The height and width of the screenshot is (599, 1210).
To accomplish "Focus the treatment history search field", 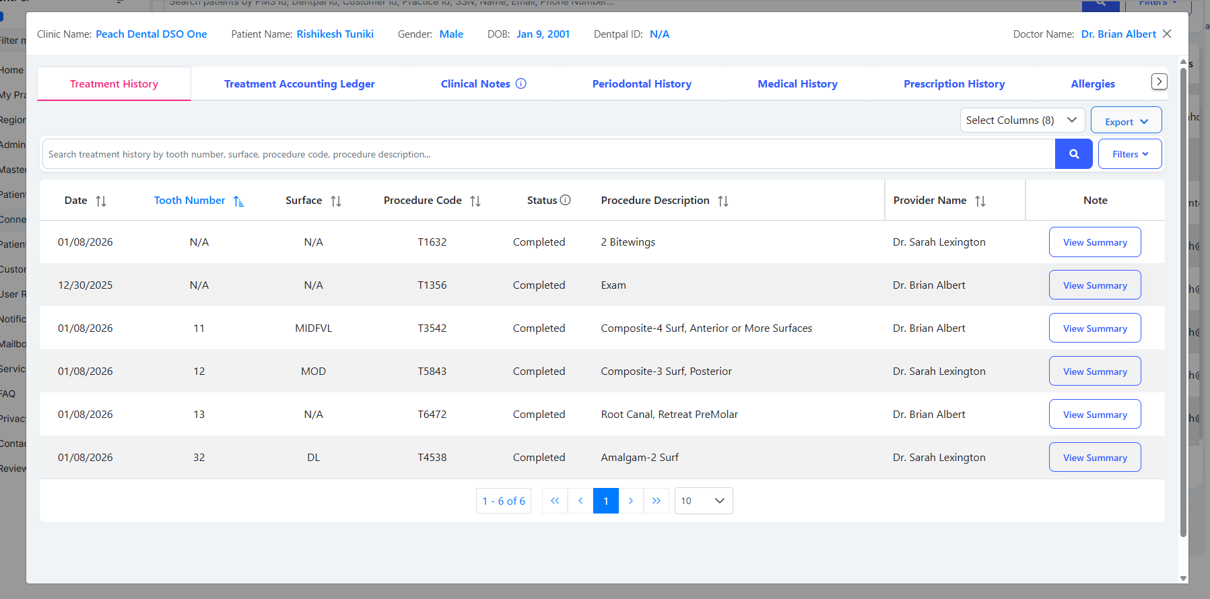I will (548, 154).
